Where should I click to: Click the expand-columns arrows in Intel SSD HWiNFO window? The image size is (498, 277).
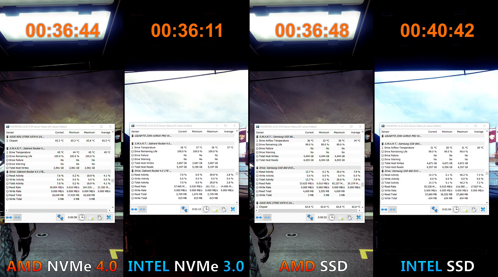(384, 209)
